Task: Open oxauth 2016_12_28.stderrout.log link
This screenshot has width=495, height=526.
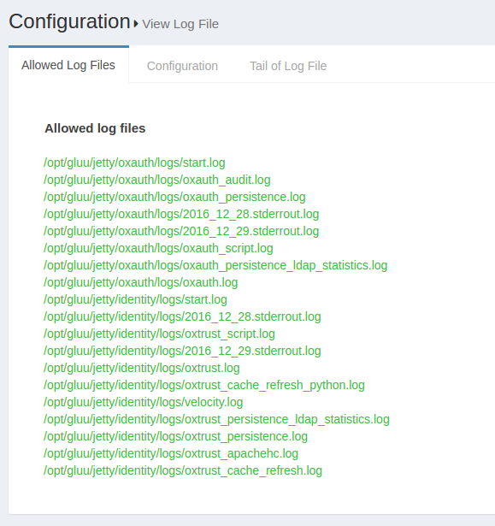Action: [181, 214]
